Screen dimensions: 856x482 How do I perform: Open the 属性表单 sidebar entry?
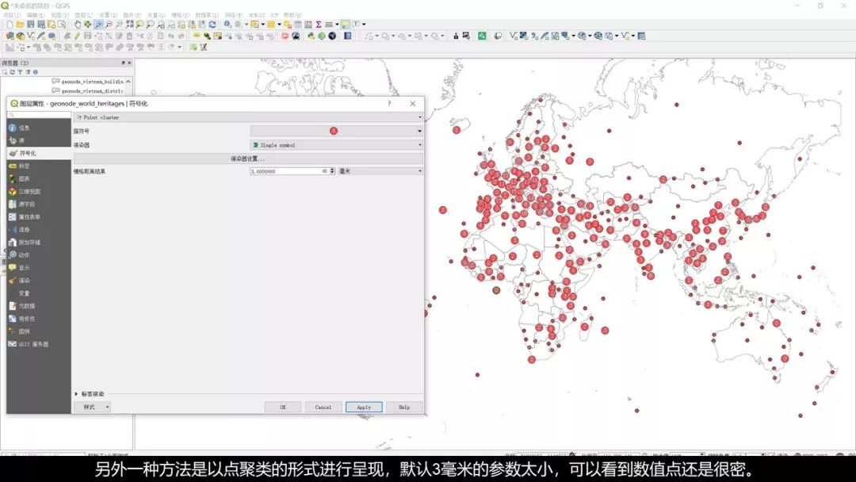tap(39, 216)
